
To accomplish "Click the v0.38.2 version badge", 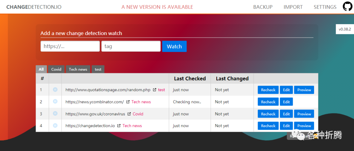I will point(345,29).
